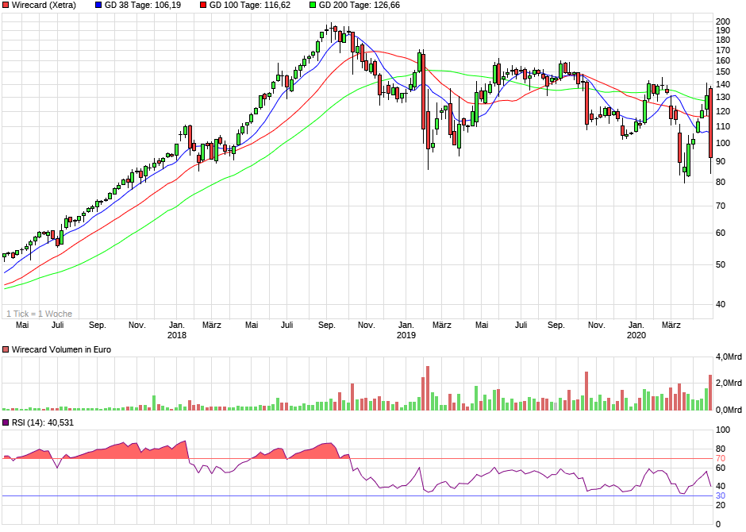Click the red GD 100 Tage legend swatch
This screenshot has height=532, width=746.
coord(203,6)
